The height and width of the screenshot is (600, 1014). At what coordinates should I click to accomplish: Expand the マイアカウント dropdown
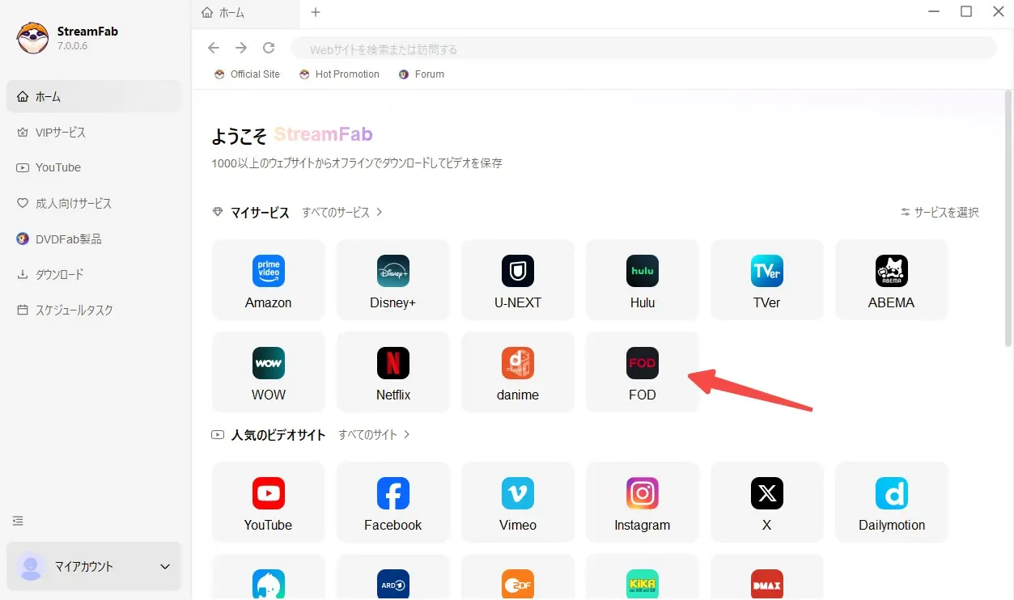[x=94, y=566]
